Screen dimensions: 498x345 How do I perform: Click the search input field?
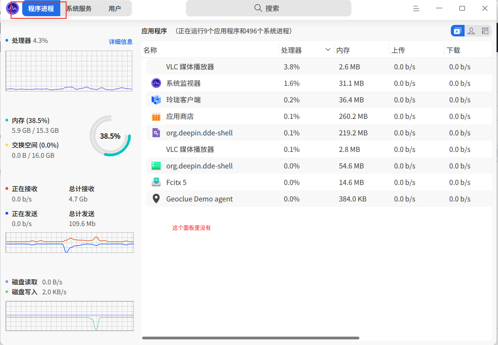click(269, 8)
